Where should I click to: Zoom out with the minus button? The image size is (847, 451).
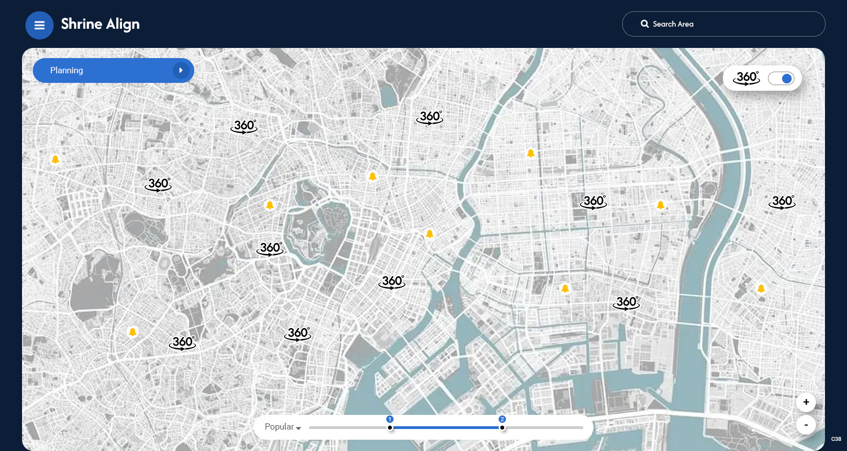click(806, 425)
